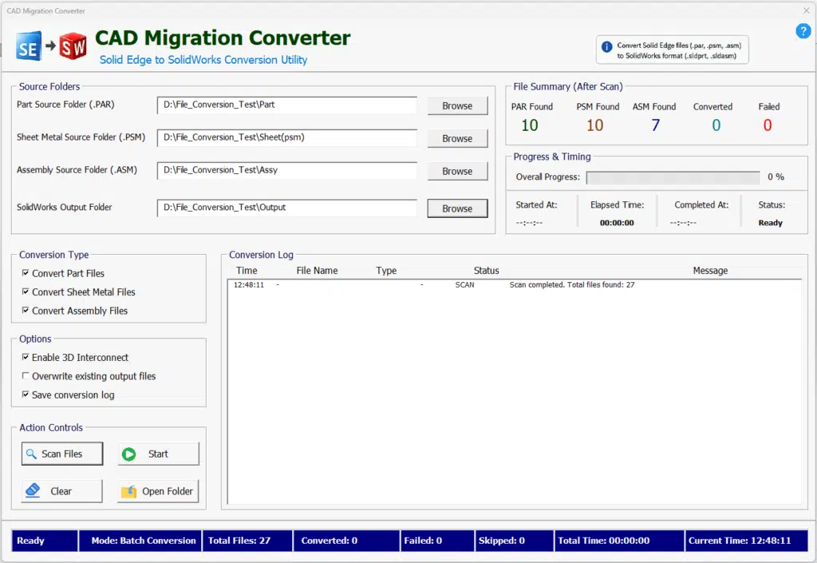The height and width of the screenshot is (563, 817).
Task: Click the Failed count 0 in File Summary
Action: click(767, 125)
